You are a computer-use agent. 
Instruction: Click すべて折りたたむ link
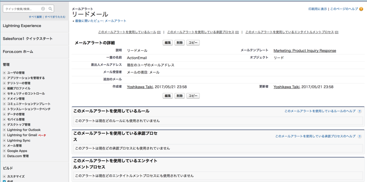click(x=55, y=17)
